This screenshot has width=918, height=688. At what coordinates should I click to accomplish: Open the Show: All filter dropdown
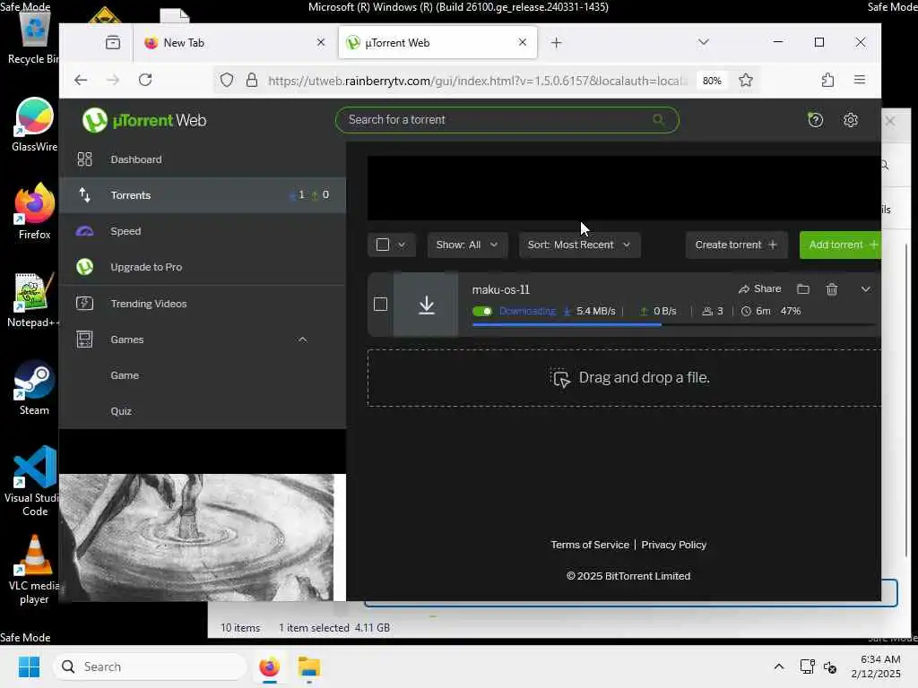click(x=466, y=245)
